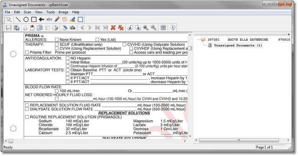Check the Prisma Filter box

(27, 52)
